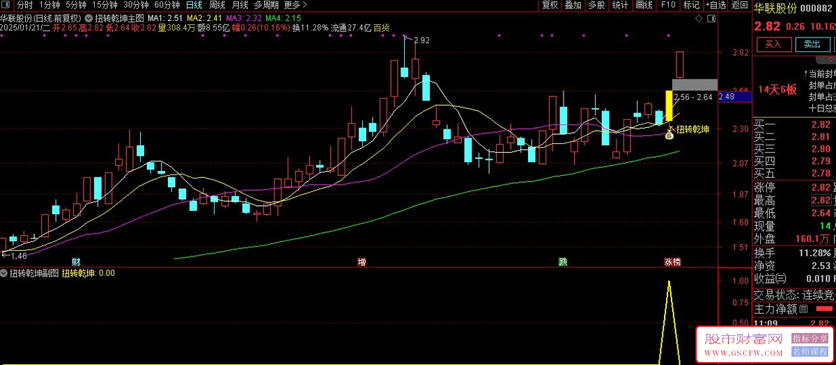Click the 最高 price value 2.82
The height and width of the screenshot is (365, 836).
pos(820,200)
